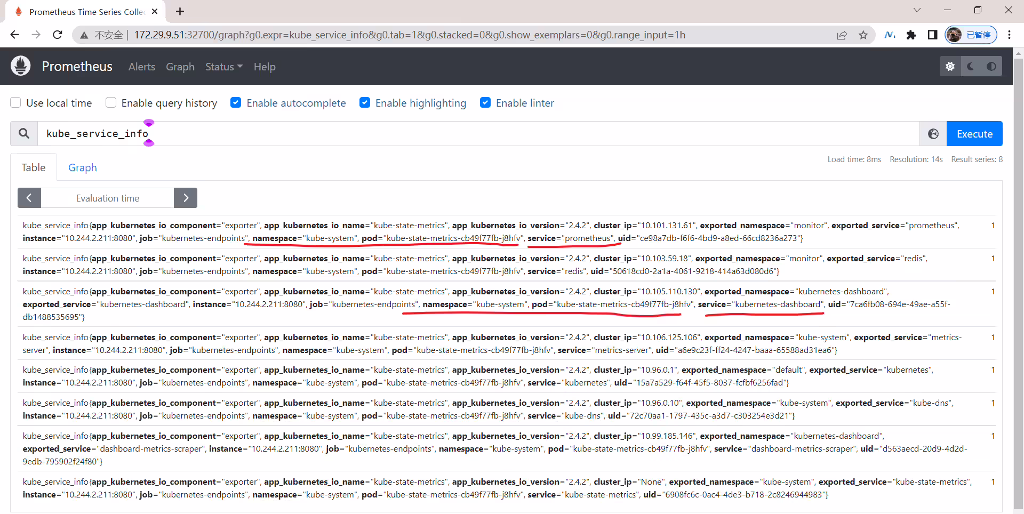The height and width of the screenshot is (514, 1024).
Task: Click cluster_ip="10.99.185.146" scraper row
Action: 507,448
